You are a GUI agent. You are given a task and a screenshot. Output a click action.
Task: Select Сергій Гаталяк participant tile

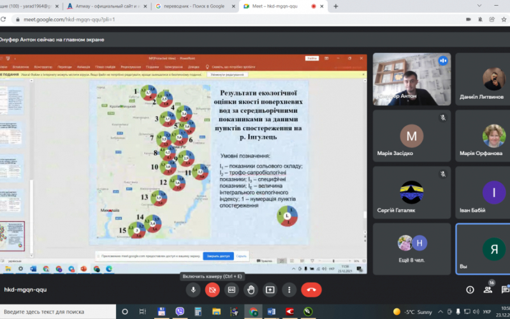[412, 193]
